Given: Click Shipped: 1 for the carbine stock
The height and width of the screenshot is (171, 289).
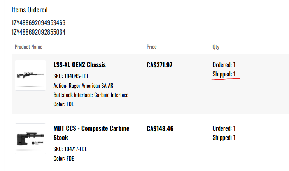Looking at the screenshot, I should coord(224,138).
